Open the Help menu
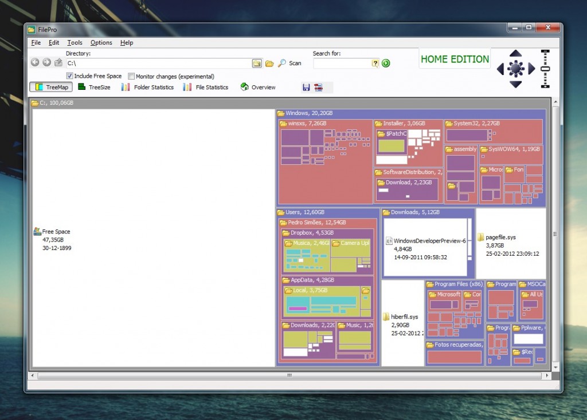587x420 pixels. (x=127, y=42)
